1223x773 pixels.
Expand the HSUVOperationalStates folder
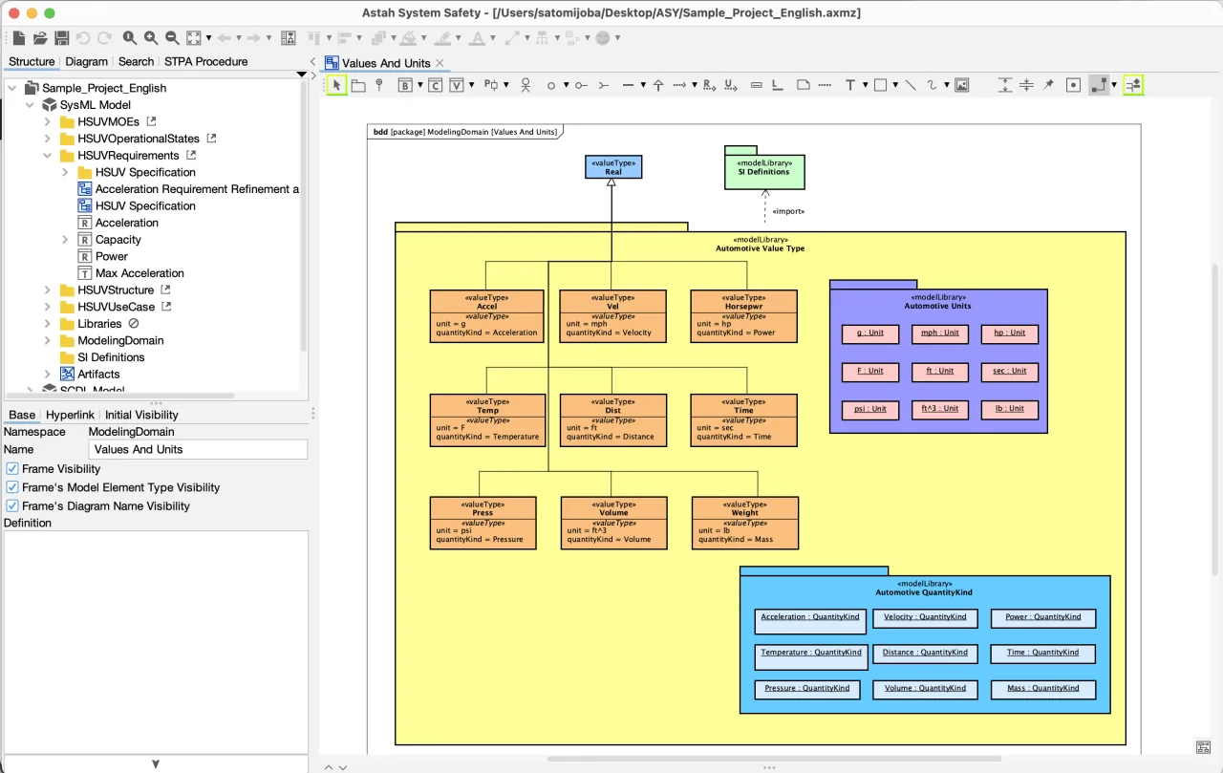48,139
